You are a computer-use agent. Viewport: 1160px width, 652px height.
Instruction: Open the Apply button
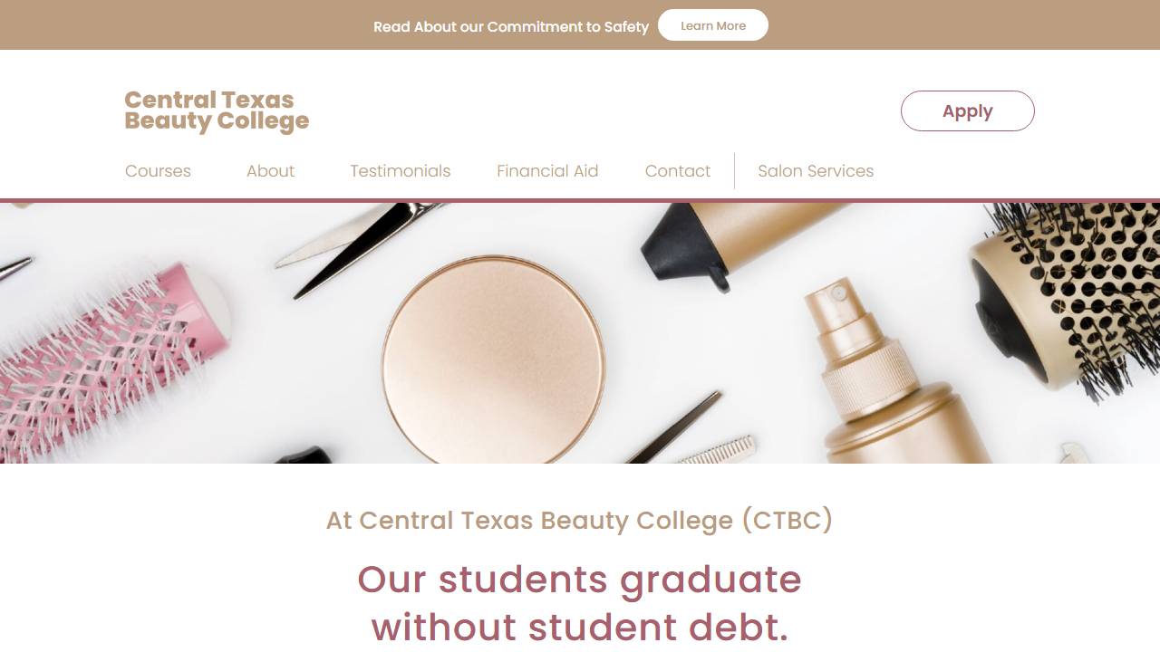tap(967, 110)
